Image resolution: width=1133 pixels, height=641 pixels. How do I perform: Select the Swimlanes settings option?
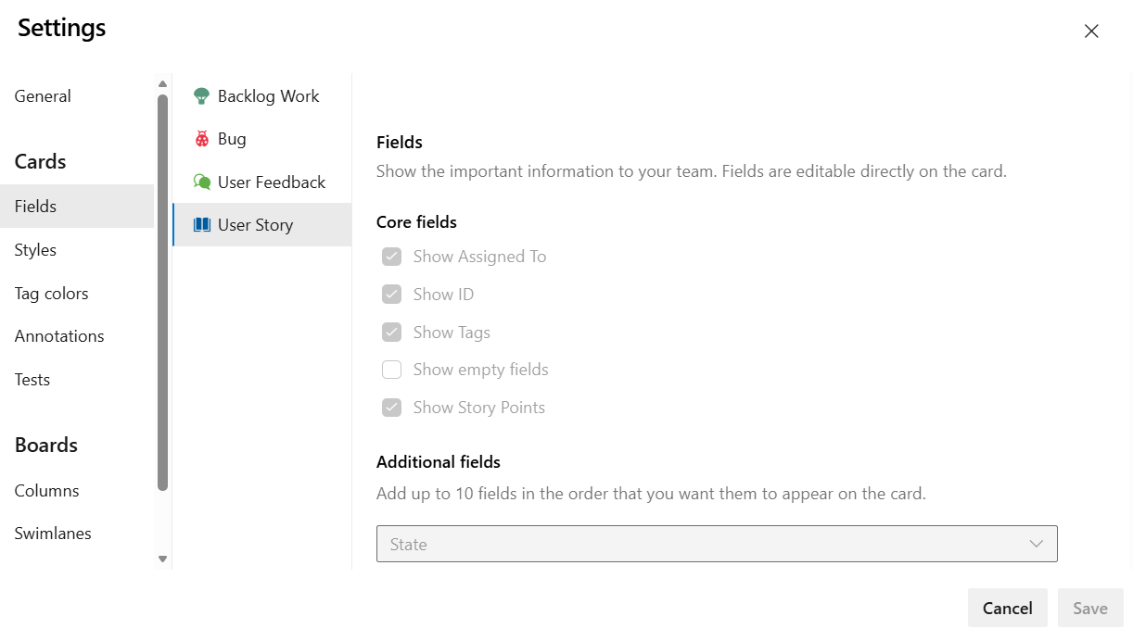pos(53,533)
